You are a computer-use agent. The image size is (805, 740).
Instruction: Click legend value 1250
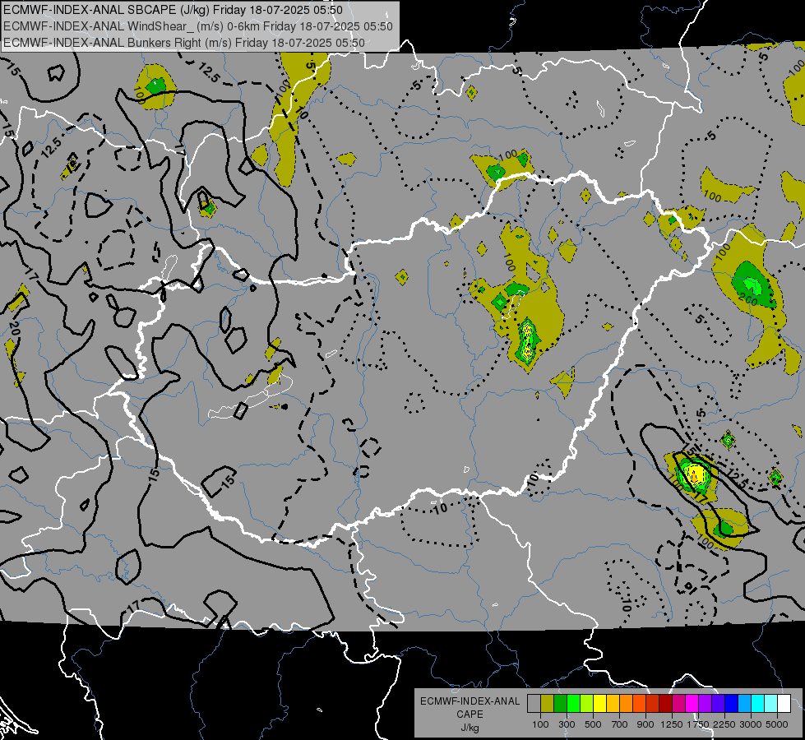[672, 724]
